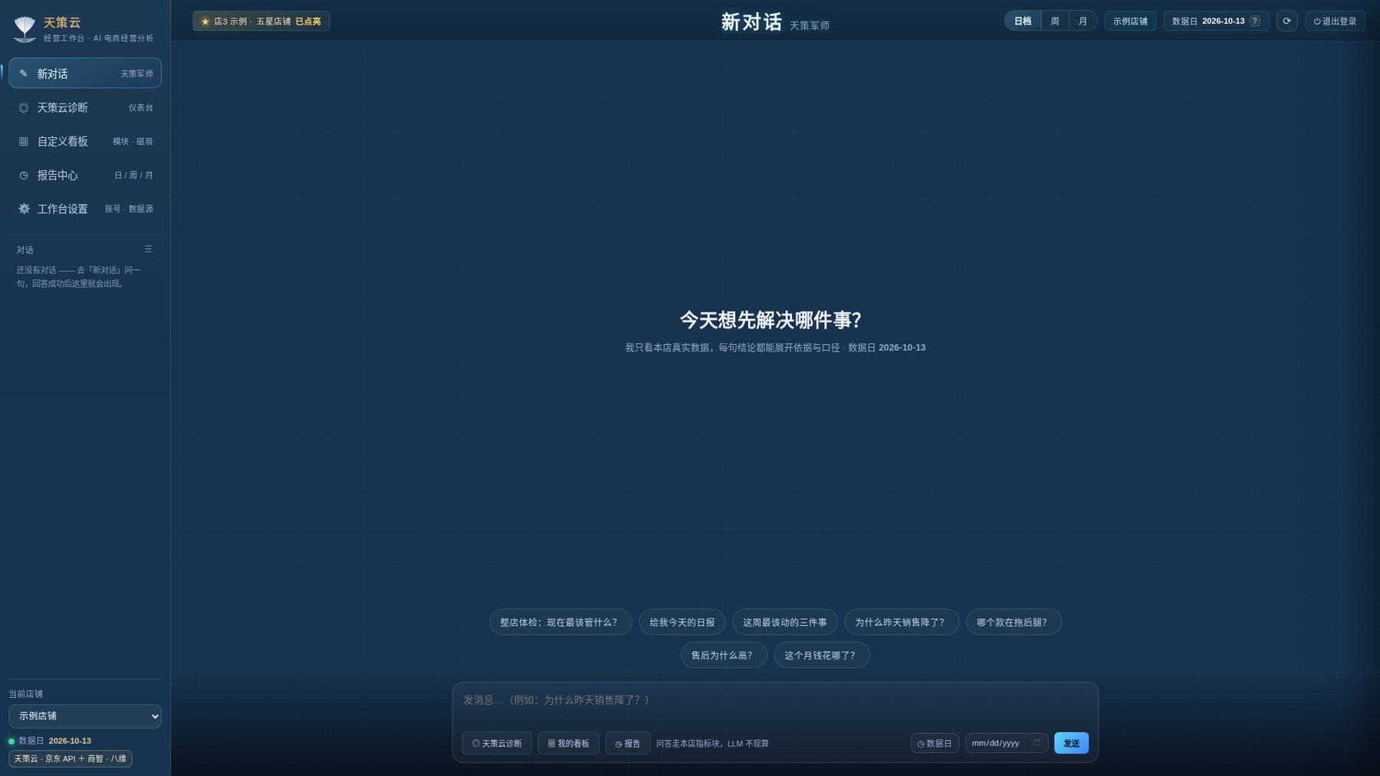Click the 报告 button under message box
Screen dimensions: 1380x776
pos(627,743)
